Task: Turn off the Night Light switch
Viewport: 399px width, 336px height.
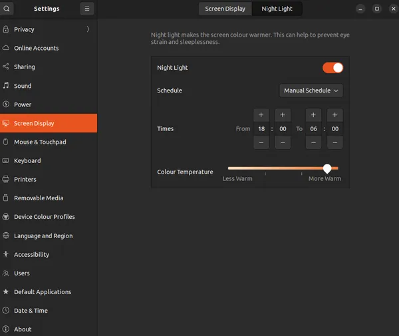Action: [333, 68]
